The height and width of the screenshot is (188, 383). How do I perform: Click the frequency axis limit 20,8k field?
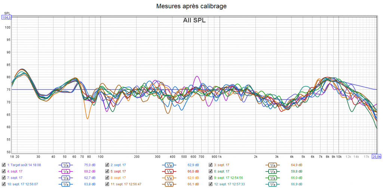377,157
